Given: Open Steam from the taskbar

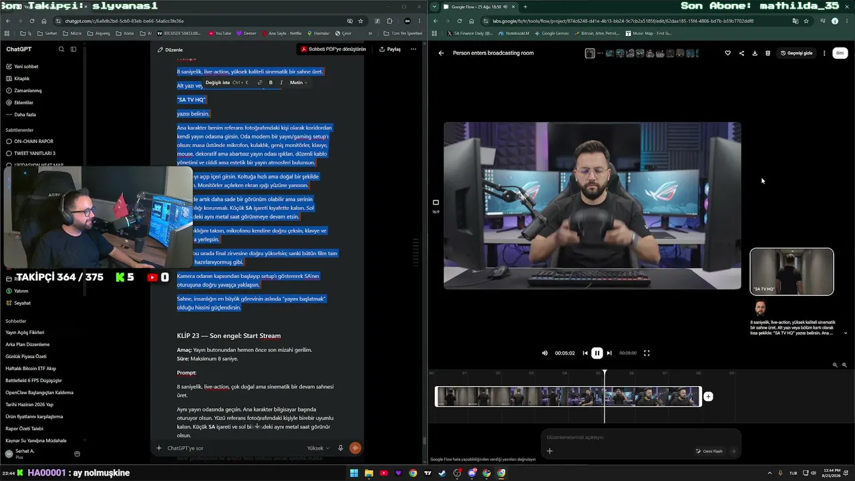Looking at the screenshot, I should [442, 473].
